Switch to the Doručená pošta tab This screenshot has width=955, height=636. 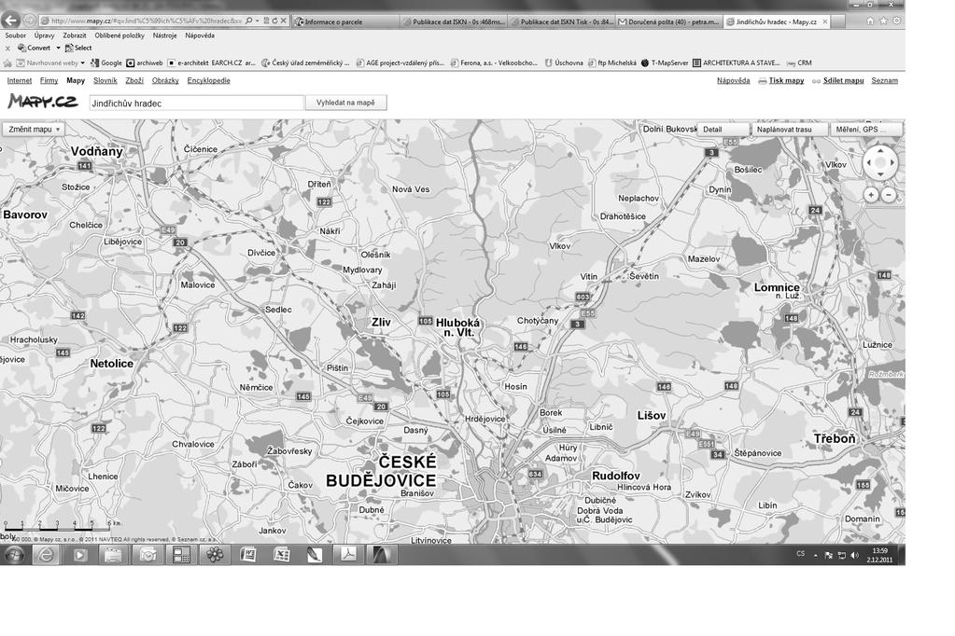click(x=669, y=21)
